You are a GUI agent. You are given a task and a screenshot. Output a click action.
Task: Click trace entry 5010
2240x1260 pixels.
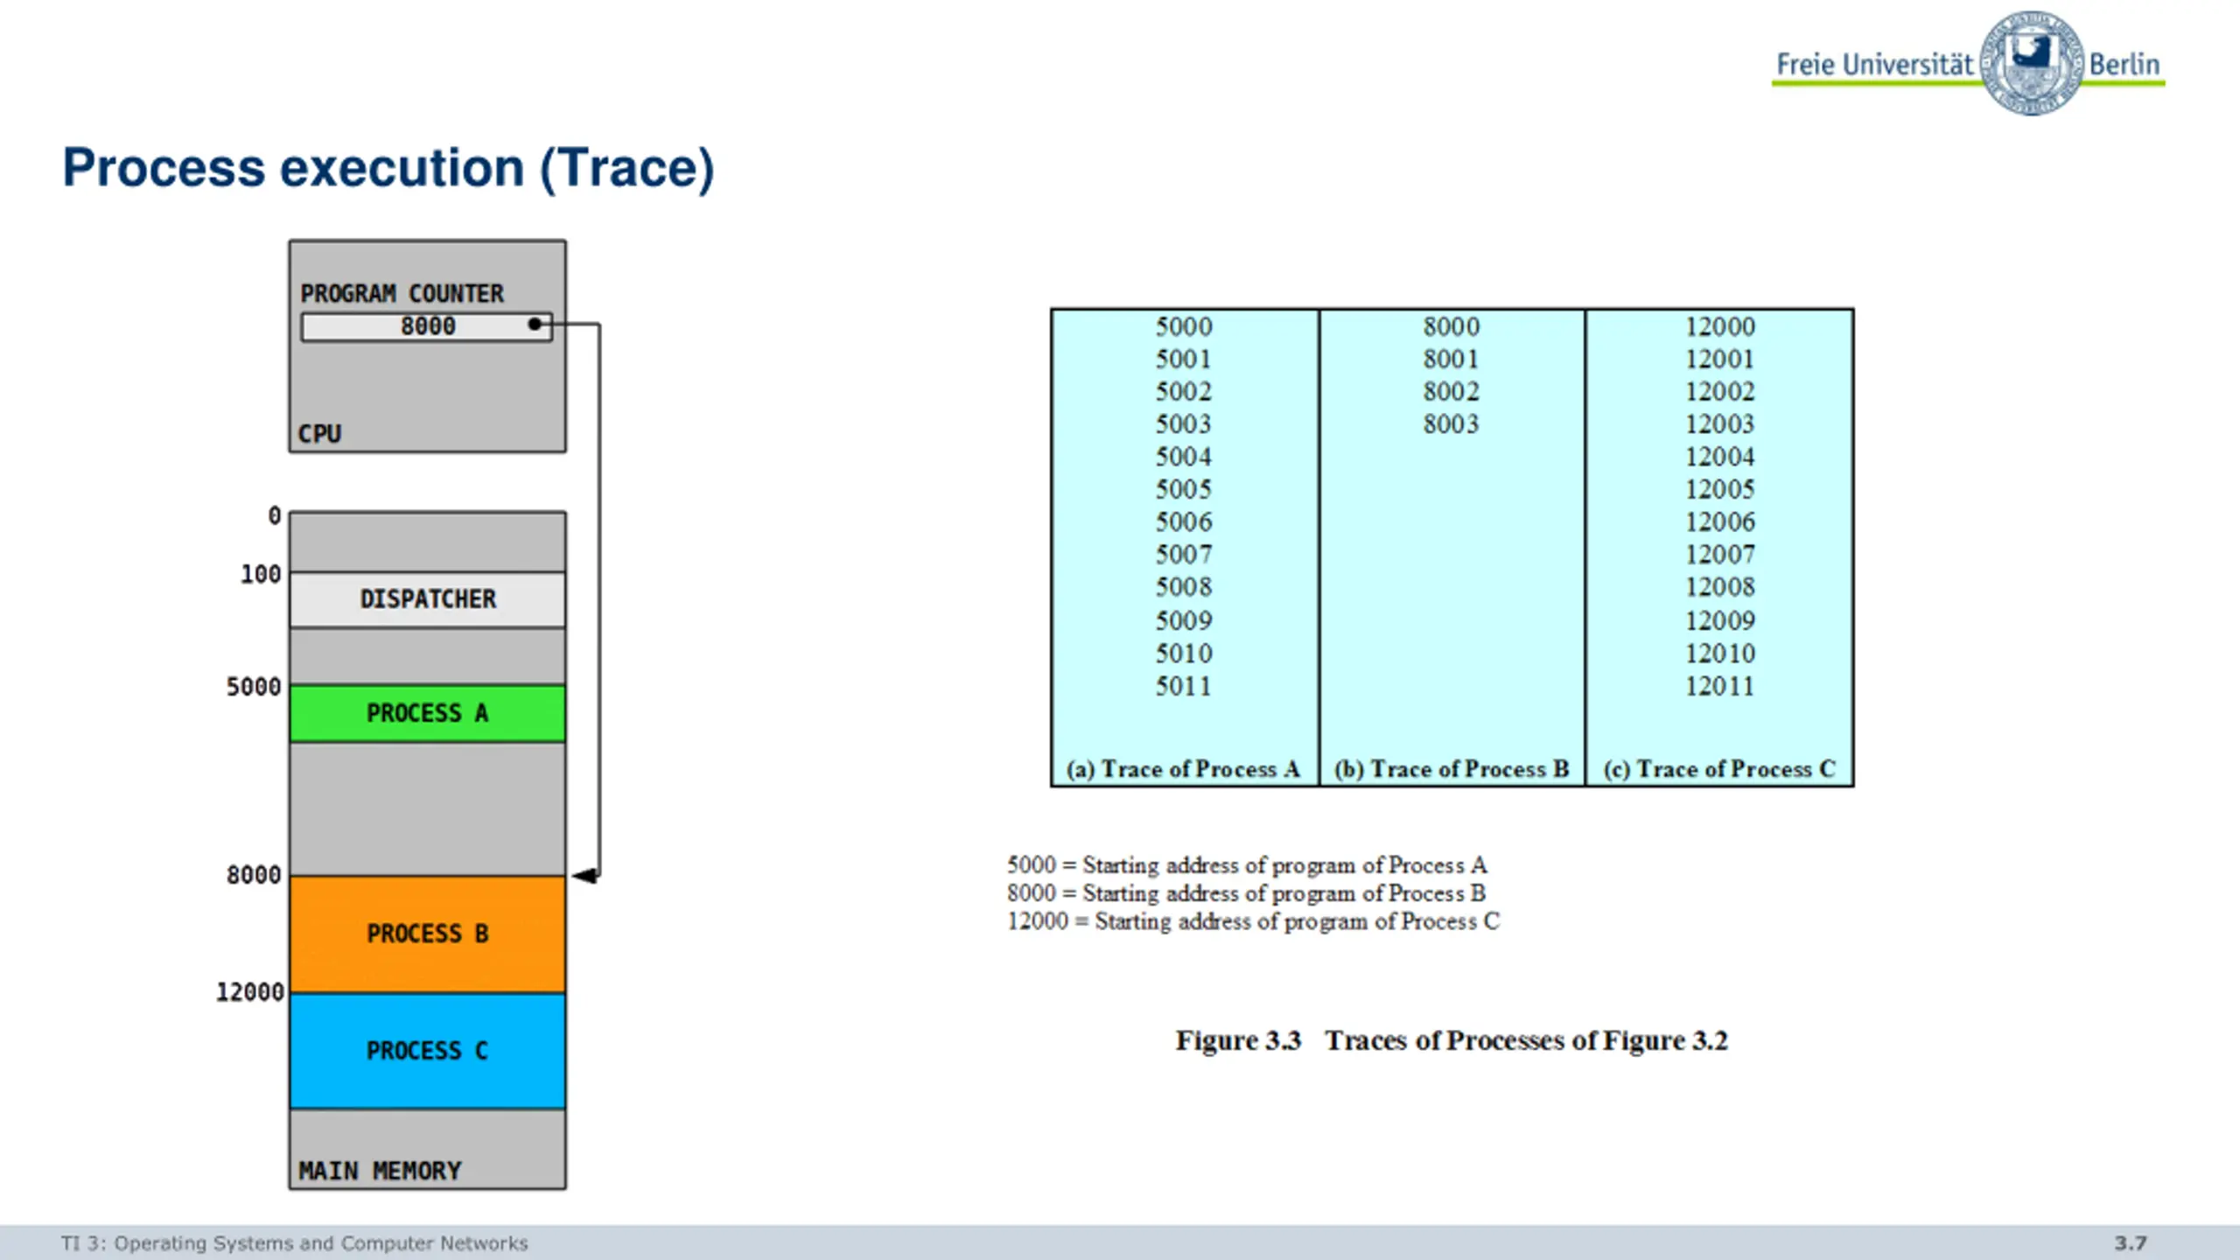[1184, 654]
